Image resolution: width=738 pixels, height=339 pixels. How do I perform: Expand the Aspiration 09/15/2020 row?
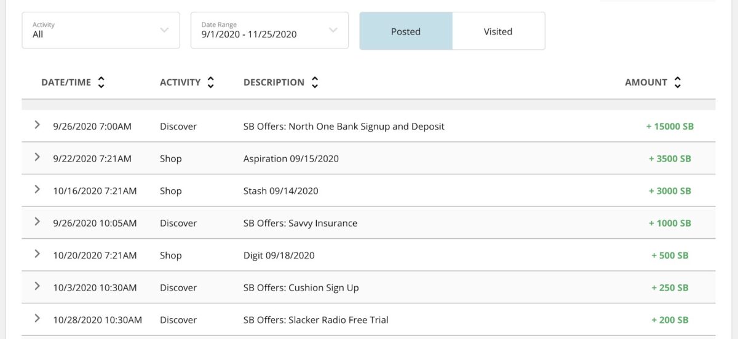[37, 157]
